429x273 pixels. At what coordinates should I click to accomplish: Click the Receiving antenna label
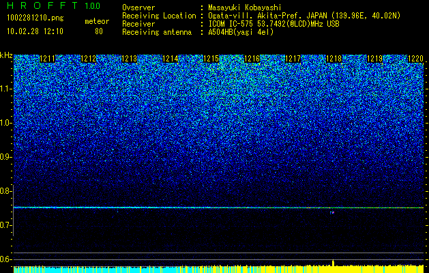click(x=157, y=32)
